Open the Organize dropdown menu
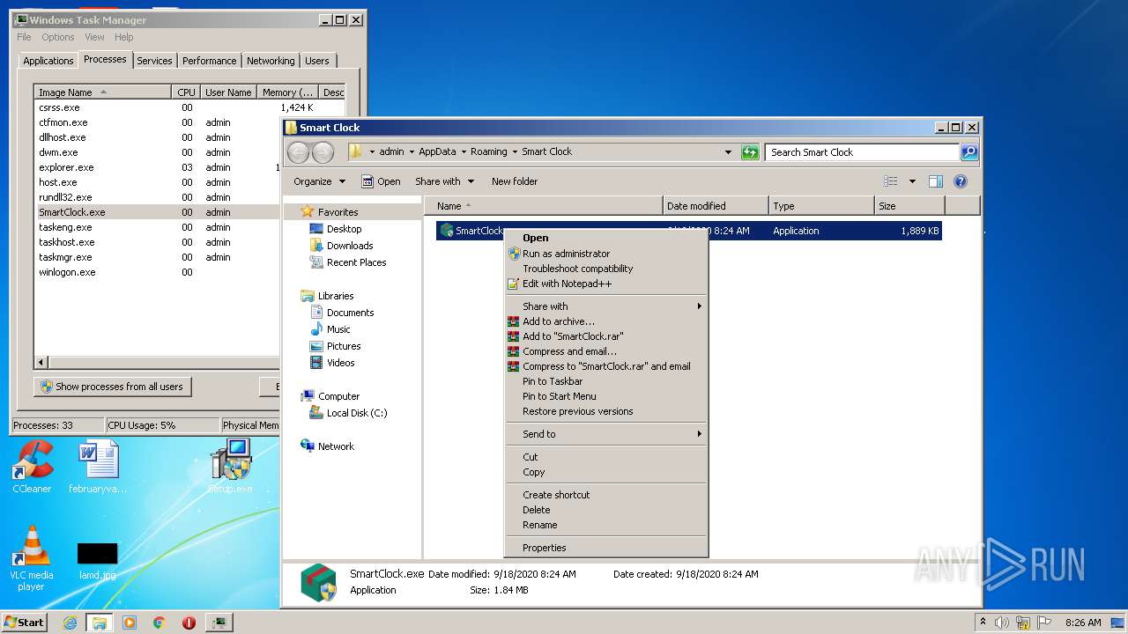The width and height of the screenshot is (1128, 634). point(320,181)
